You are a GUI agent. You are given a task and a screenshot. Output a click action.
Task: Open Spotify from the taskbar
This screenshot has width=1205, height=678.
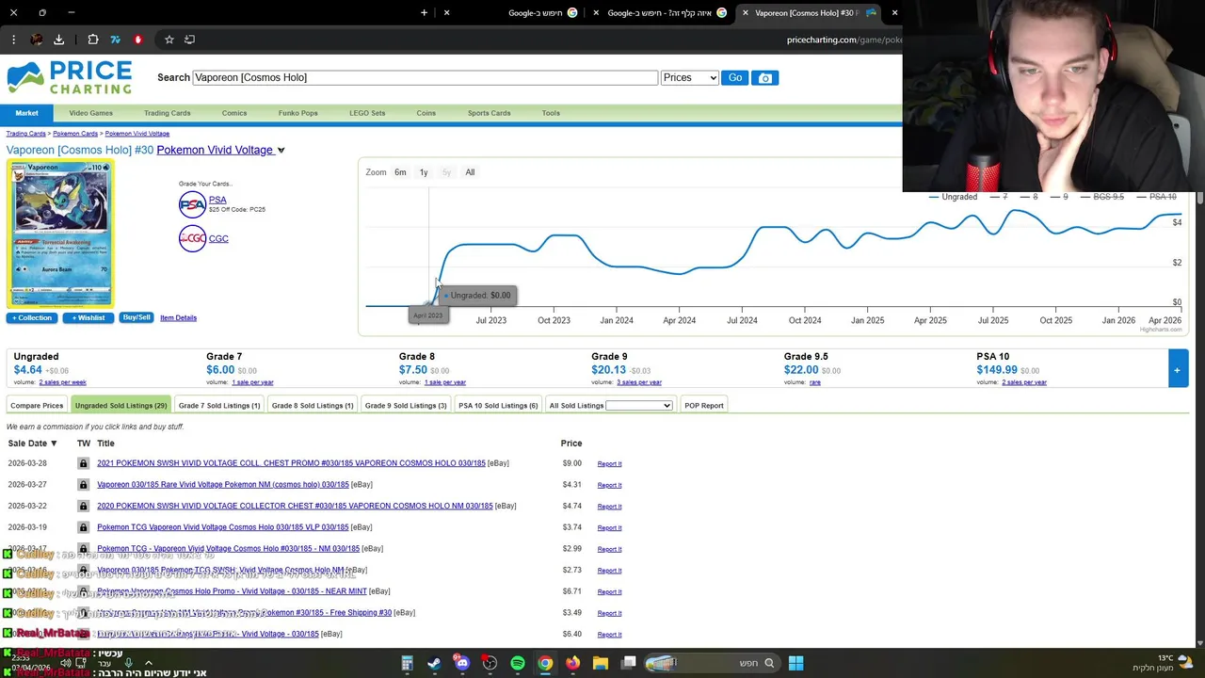[x=518, y=663]
